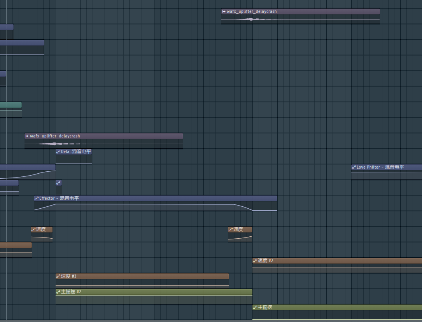Image resolution: width=422 pixels, height=322 pixels.
Task: Select the Effector - 混音电平 clip title bar
Action: tap(156, 198)
